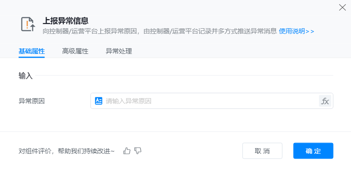Click the 输入 section heading
Viewport: 351px width, 169px height.
[26, 76]
